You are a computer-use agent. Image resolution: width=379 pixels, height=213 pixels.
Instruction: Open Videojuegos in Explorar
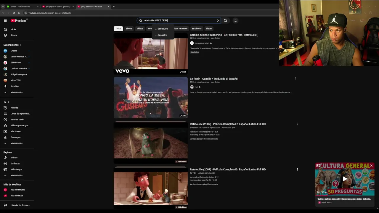point(17,170)
